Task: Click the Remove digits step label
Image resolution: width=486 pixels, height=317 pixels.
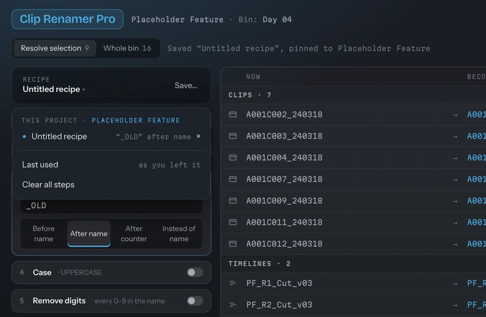Action: (x=59, y=301)
